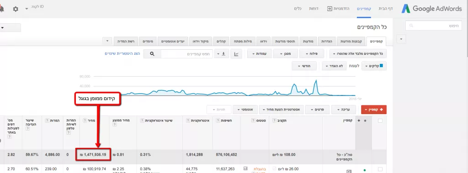Click the small bar chart icon in first campaign row
This screenshot has width=468, height=173.
point(245,168)
